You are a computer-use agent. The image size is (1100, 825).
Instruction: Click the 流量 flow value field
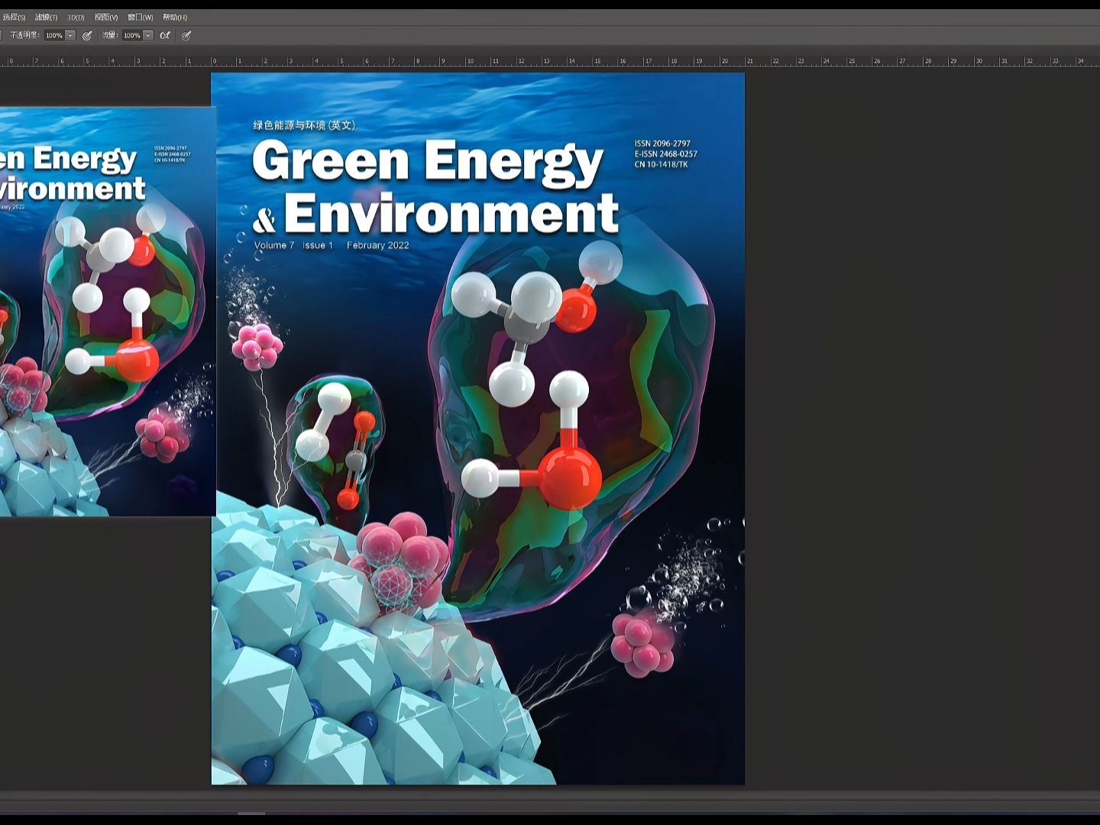pyautogui.click(x=132, y=35)
